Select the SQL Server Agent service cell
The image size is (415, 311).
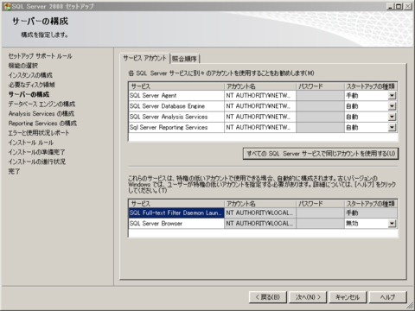click(x=176, y=96)
